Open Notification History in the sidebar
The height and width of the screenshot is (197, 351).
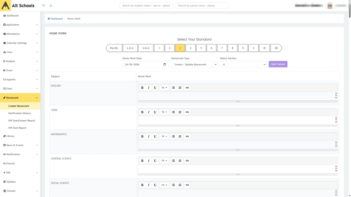[x=20, y=113]
